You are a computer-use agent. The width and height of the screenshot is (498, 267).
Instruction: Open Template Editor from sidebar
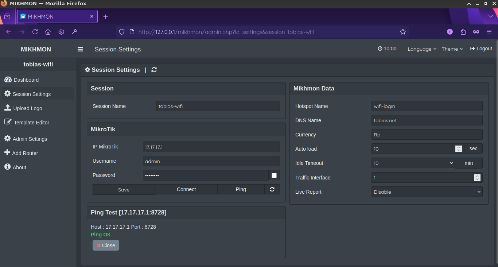[31, 123]
